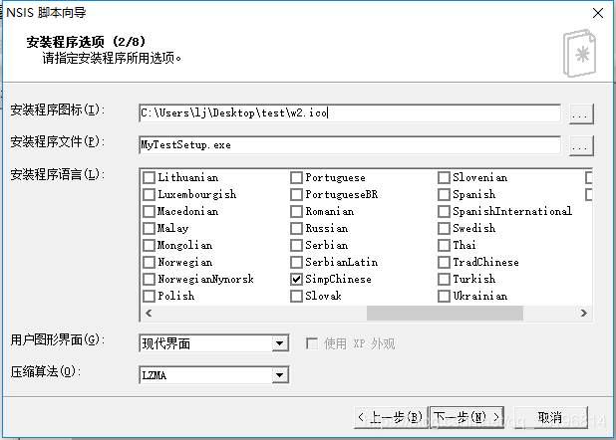Enable the Slovak language checkbox

(296, 296)
